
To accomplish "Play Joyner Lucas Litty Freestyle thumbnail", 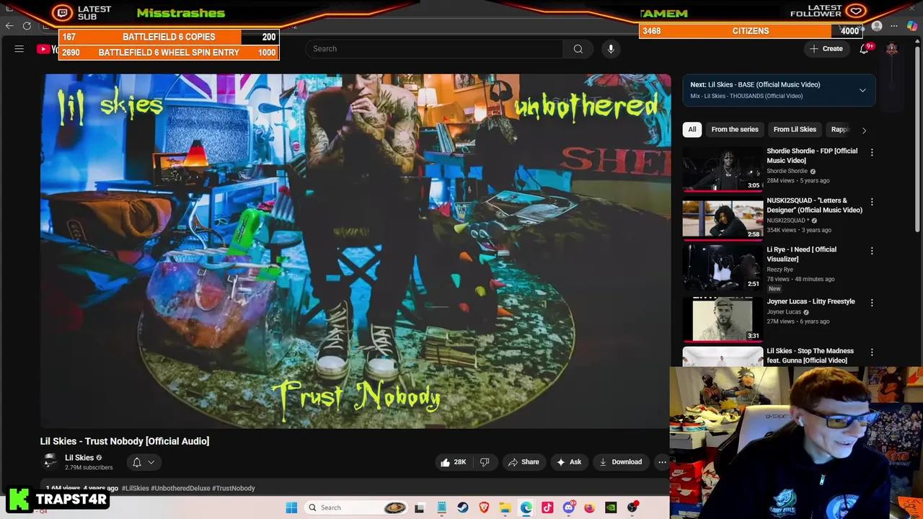I will [x=723, y=318].
